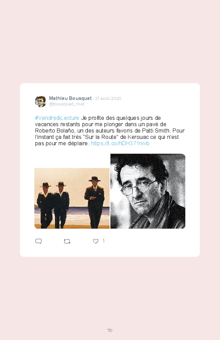Open the painting of three men in hats
The width and height of the screenshot is (220, 340).
pos(72,198)
